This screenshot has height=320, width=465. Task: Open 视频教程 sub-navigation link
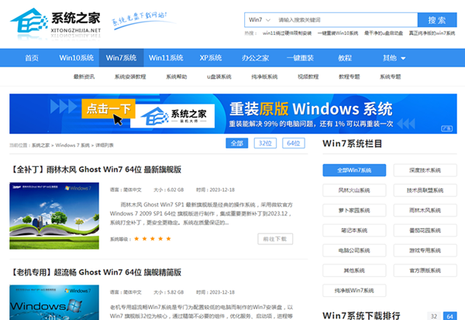point(308,77)
